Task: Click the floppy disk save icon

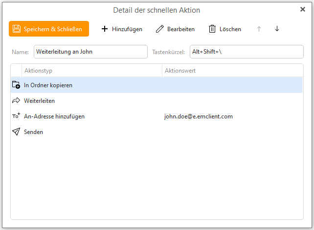Action: pos(17,29)
